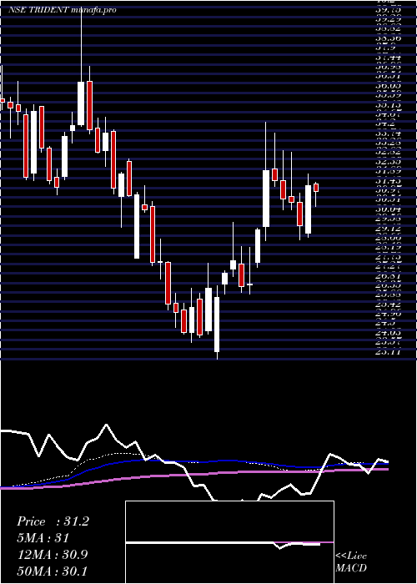Click the 39.29 price axis label
Viewport: 417px width, 584px height.
(x=388, y=19)
